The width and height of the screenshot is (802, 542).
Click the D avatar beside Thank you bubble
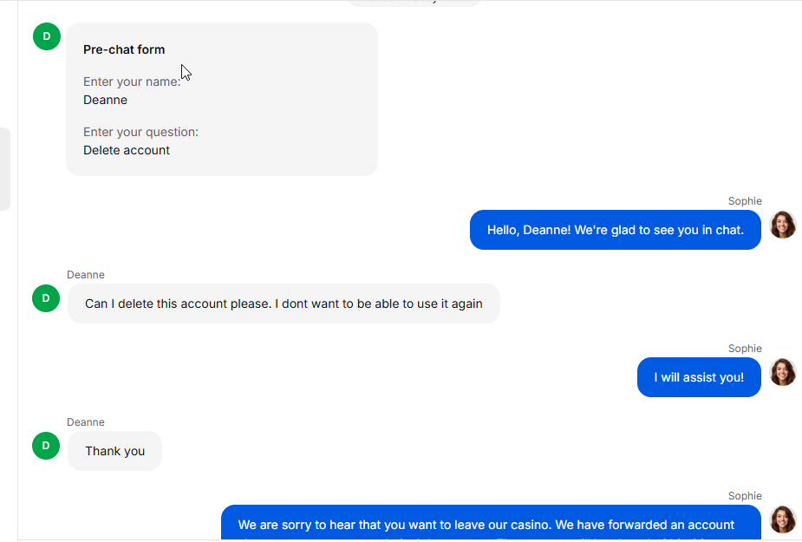46,446
